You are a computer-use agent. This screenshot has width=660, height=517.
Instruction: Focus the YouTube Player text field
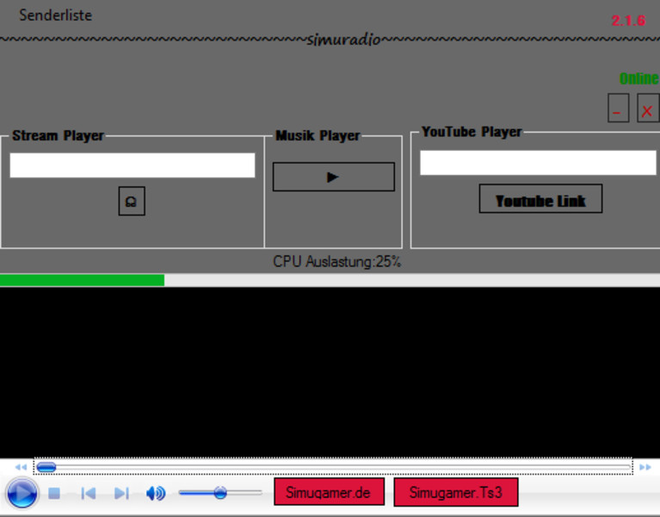point(537,163)
